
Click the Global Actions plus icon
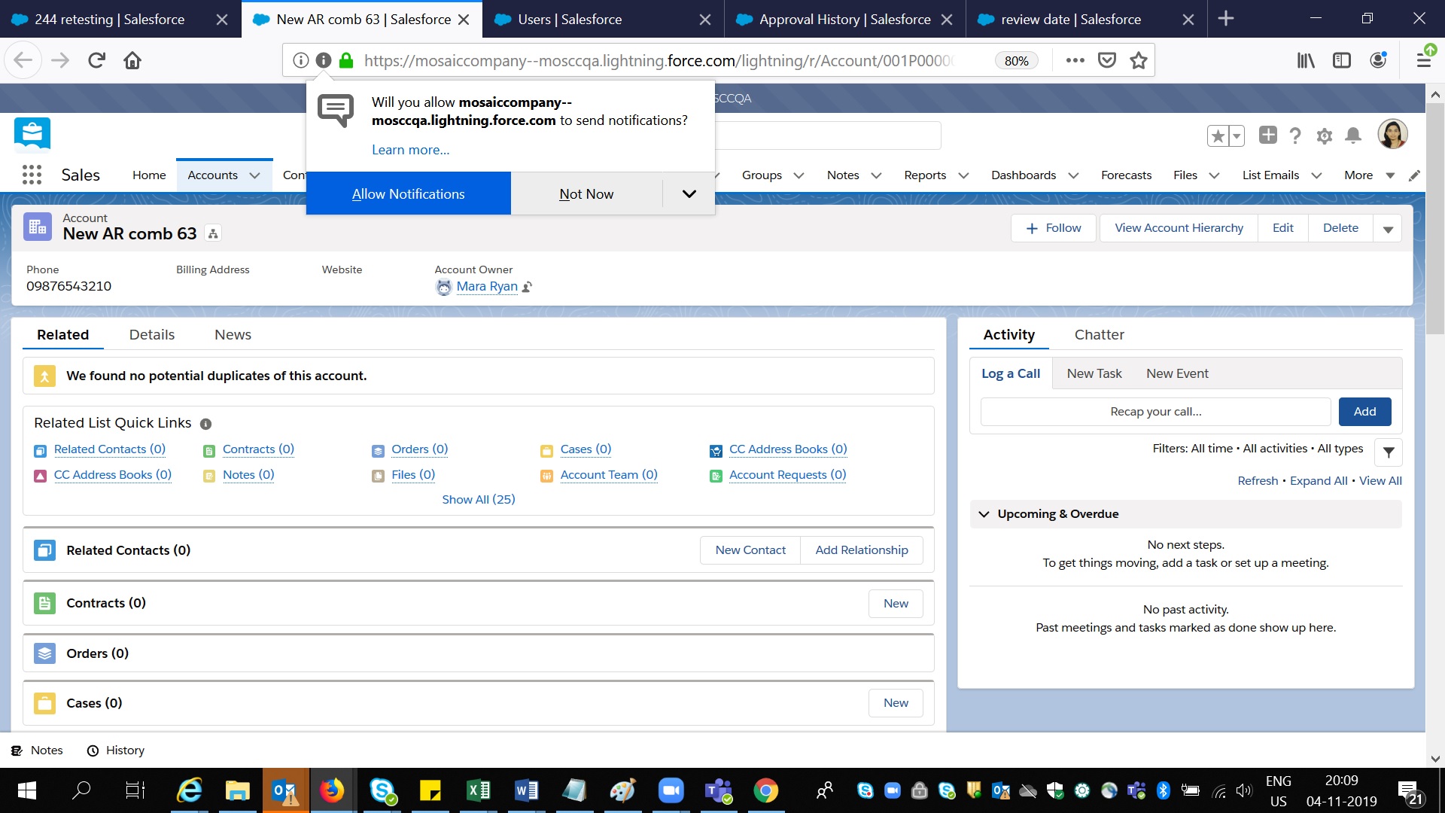[1268, 135]
